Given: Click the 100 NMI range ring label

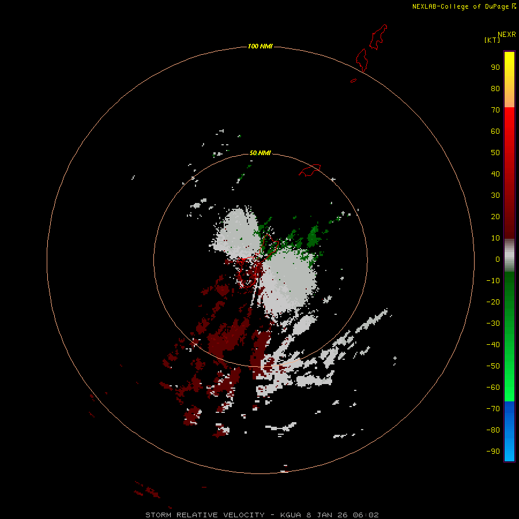Looking at the screenshot, I should [260, 46].
